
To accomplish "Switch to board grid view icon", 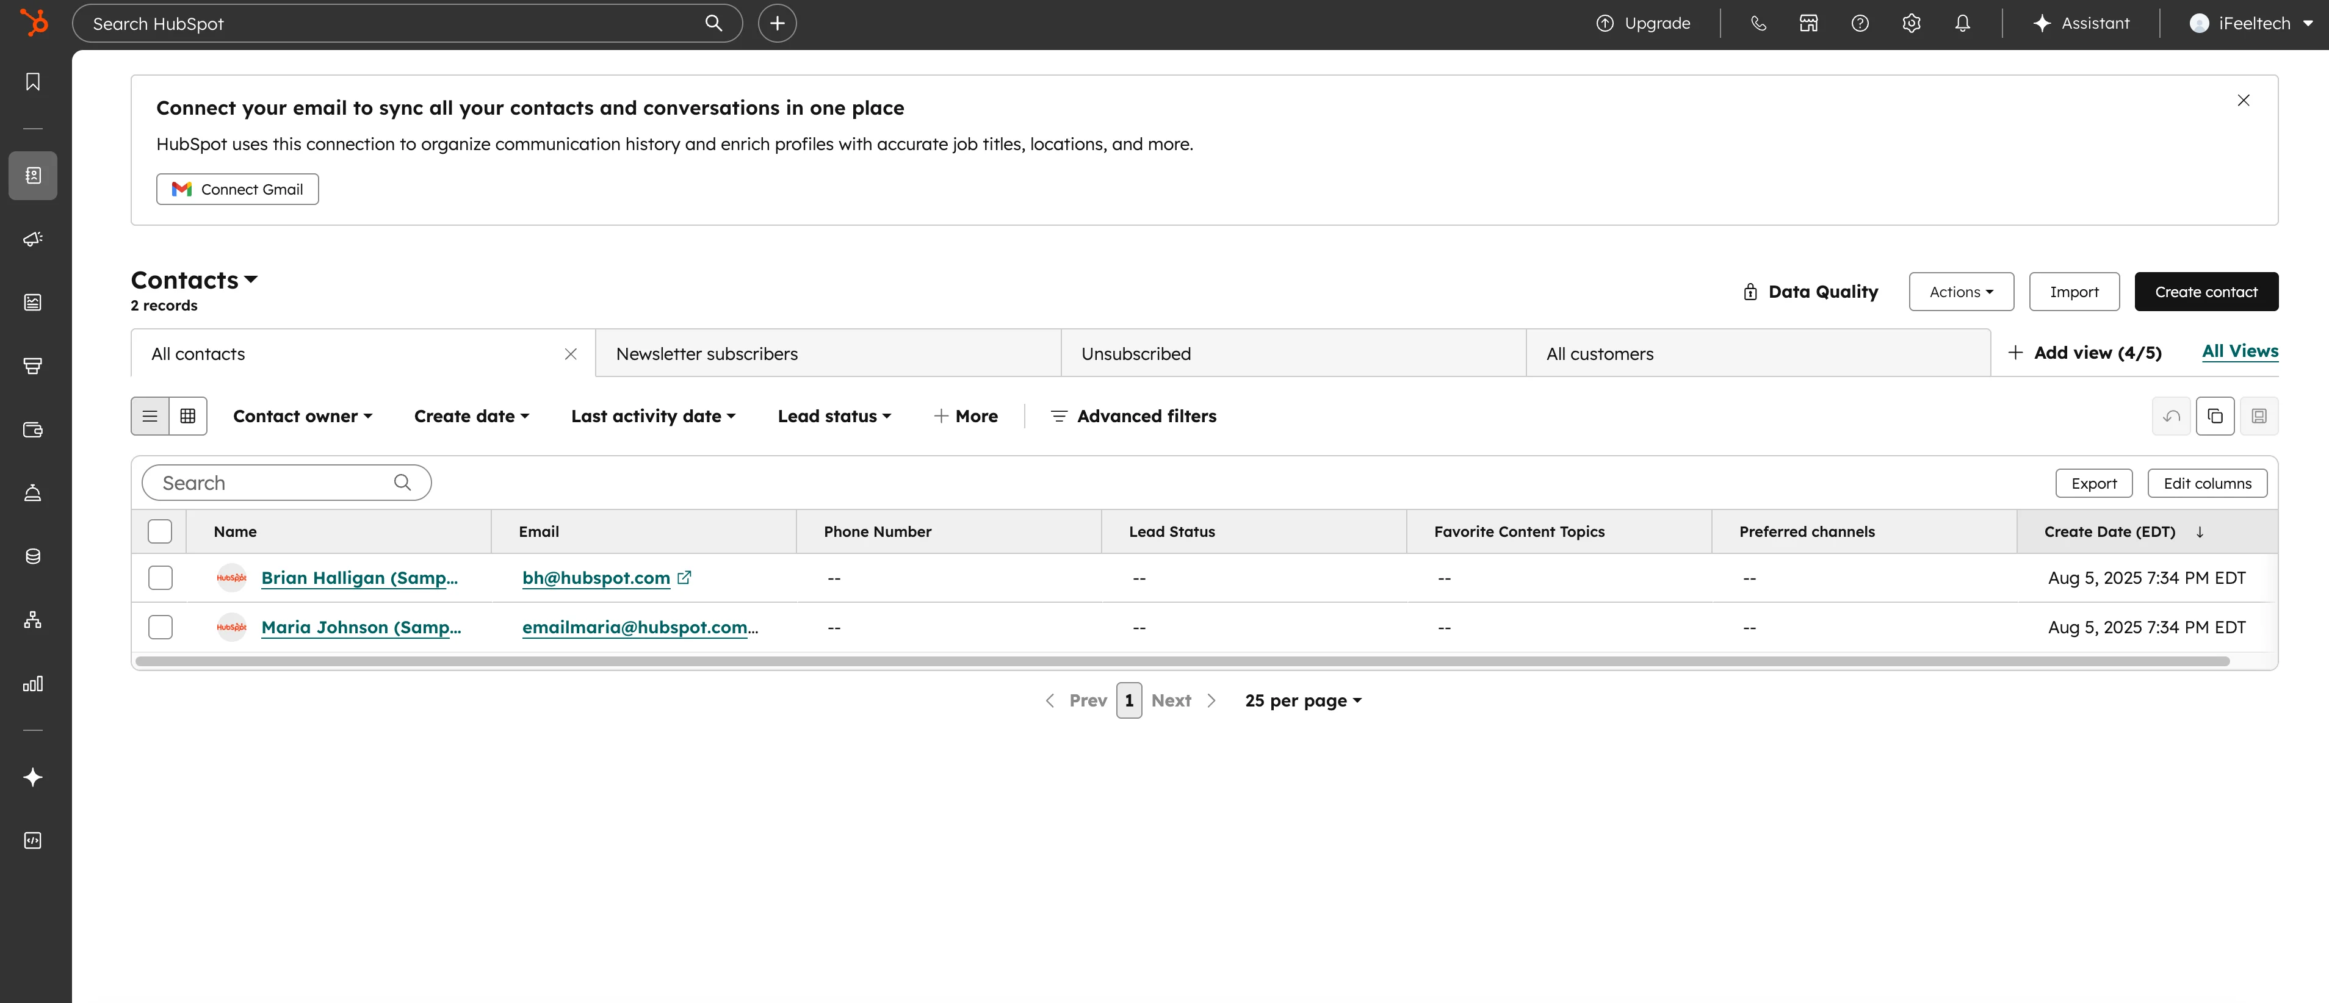I will pyautogui.click(x=188, y=417).
